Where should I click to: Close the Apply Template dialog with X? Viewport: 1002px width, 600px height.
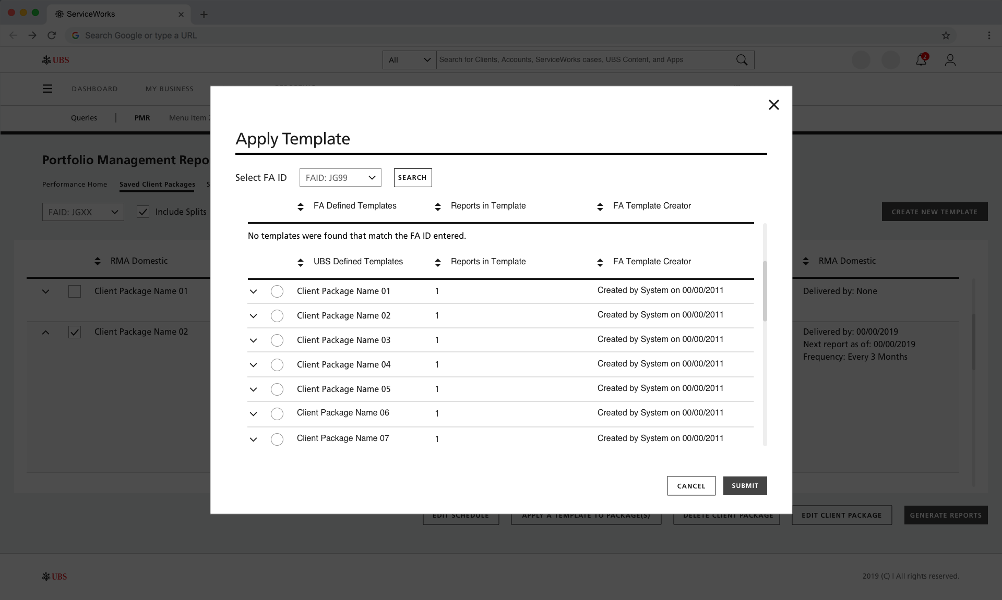coord(773,105)
